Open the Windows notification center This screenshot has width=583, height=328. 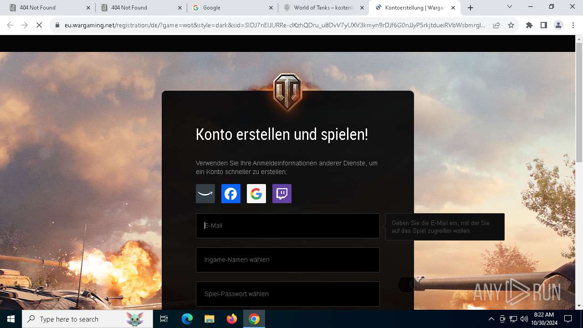pyautogui.click(x=568, y=319)
